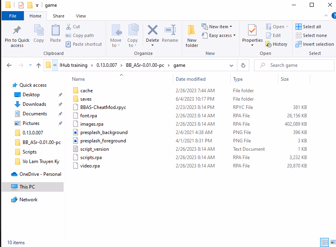Image resolution: width=336 pixels, height=247 pixels.
Task: Refresh the current folder view
Action: 243,65
